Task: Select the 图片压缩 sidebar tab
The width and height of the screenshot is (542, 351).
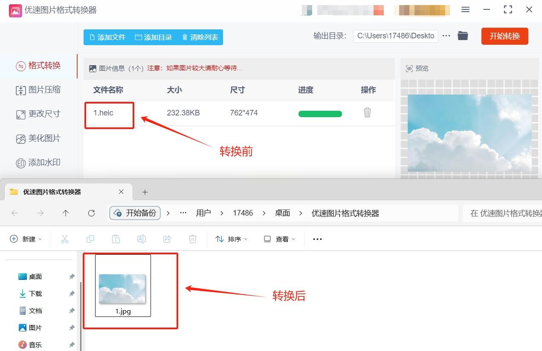Action: [x=38, y=90]
